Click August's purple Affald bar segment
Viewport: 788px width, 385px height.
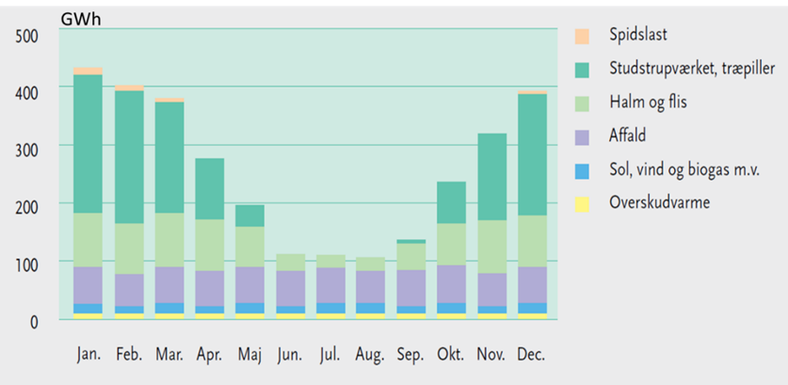coord(371,287)
